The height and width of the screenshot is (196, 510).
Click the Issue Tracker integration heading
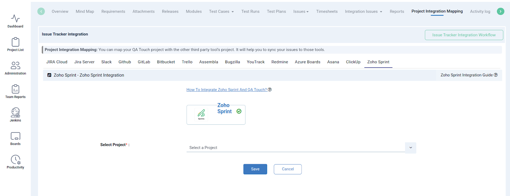coord(65,34)
